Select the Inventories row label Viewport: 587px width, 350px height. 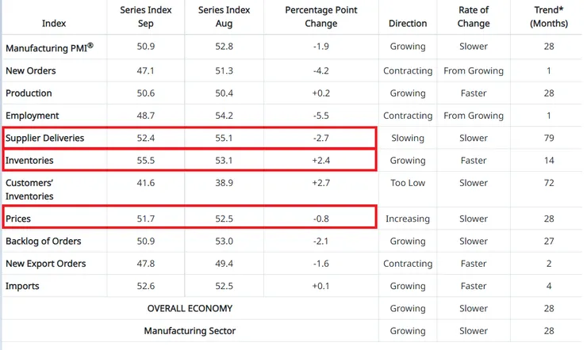point(29,161)
